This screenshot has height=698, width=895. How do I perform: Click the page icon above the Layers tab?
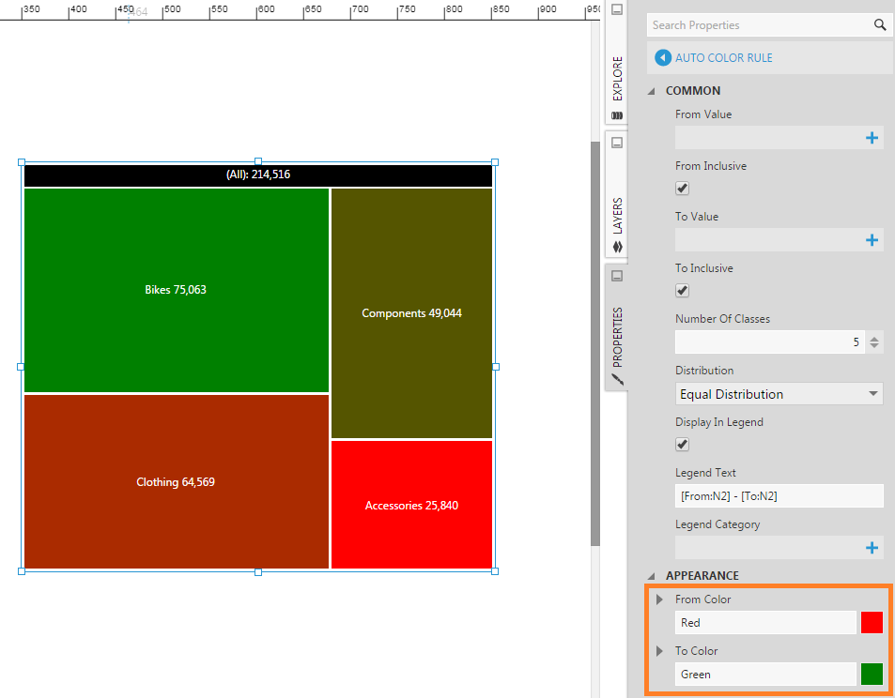(x=616, y=143)
